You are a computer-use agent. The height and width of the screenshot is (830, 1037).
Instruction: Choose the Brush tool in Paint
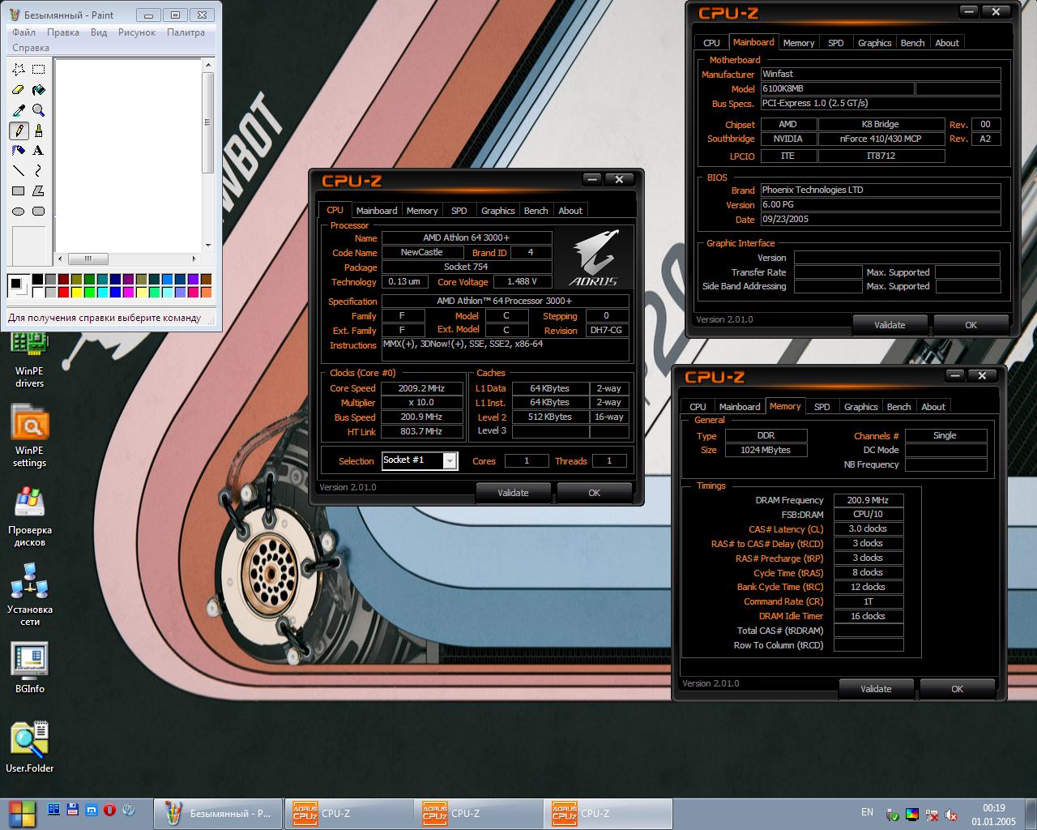[x=38, y=130]
